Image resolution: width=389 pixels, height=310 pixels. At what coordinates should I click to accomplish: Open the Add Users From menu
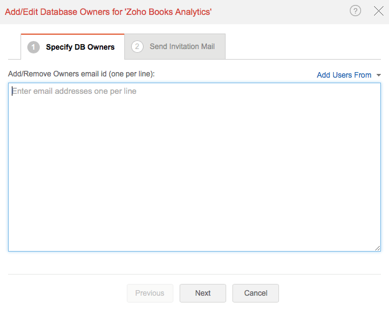pos(344,75)
